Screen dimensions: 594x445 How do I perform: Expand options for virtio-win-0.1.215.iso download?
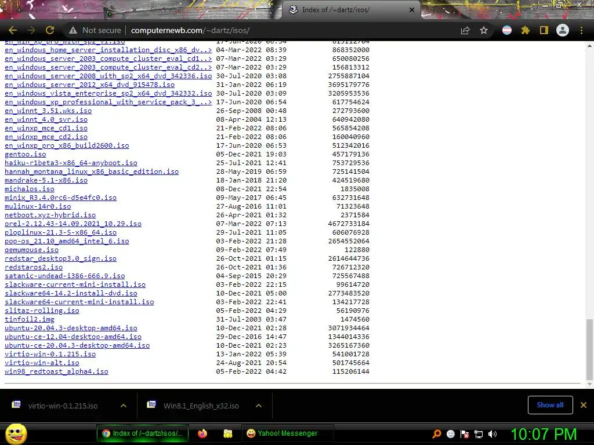coord(123,406)
